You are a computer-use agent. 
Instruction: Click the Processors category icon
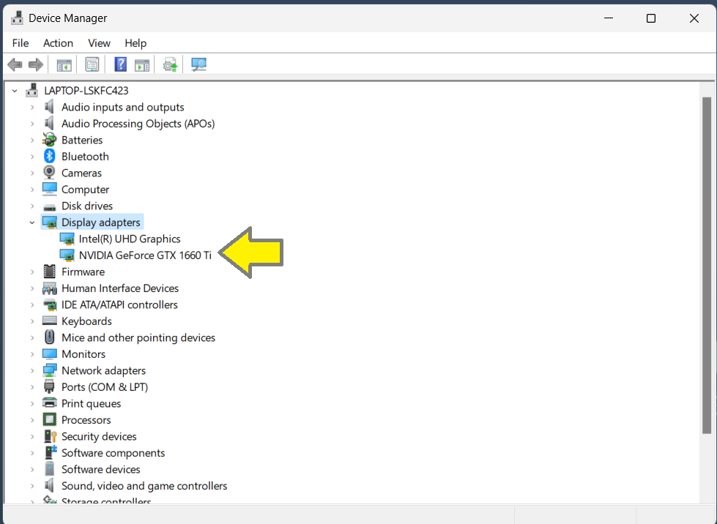[48, 419]
